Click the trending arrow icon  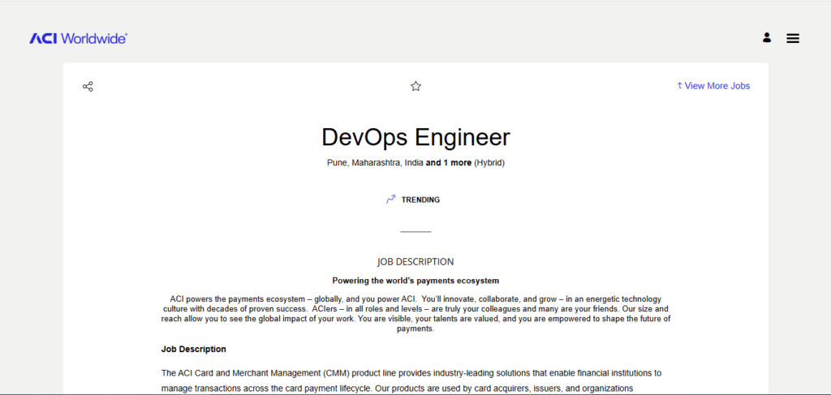coord(390,200)
